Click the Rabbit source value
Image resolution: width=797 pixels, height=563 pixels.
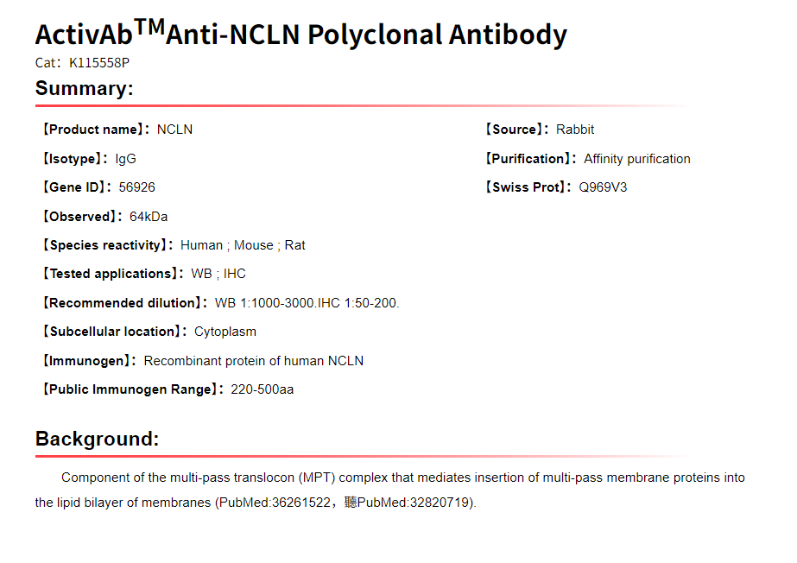[575, 130]
